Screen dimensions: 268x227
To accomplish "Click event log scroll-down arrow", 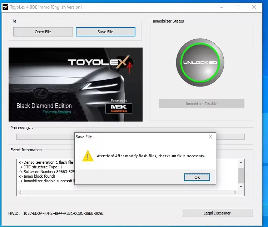I will (241, 187).
